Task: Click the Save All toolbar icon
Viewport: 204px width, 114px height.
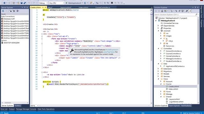Action: [x=25, y=3]
